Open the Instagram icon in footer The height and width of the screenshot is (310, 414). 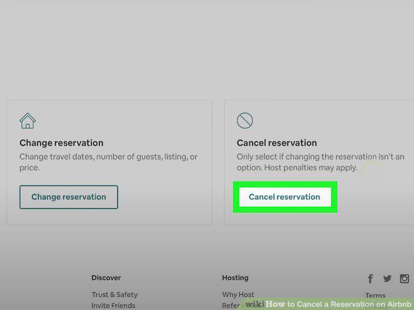point(404,278)
